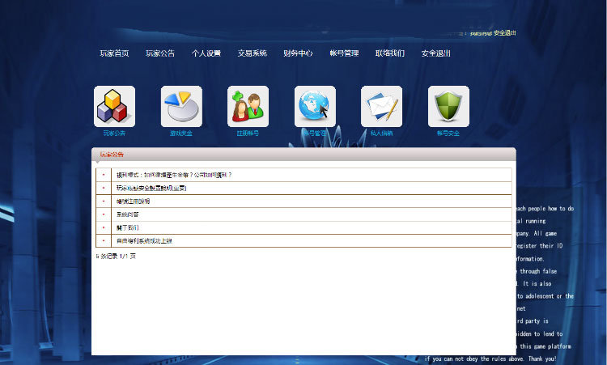The width and height of the screenshot is (607, 365).
Task: Select the 交易系统 menu item
Action: coord(252,53)
